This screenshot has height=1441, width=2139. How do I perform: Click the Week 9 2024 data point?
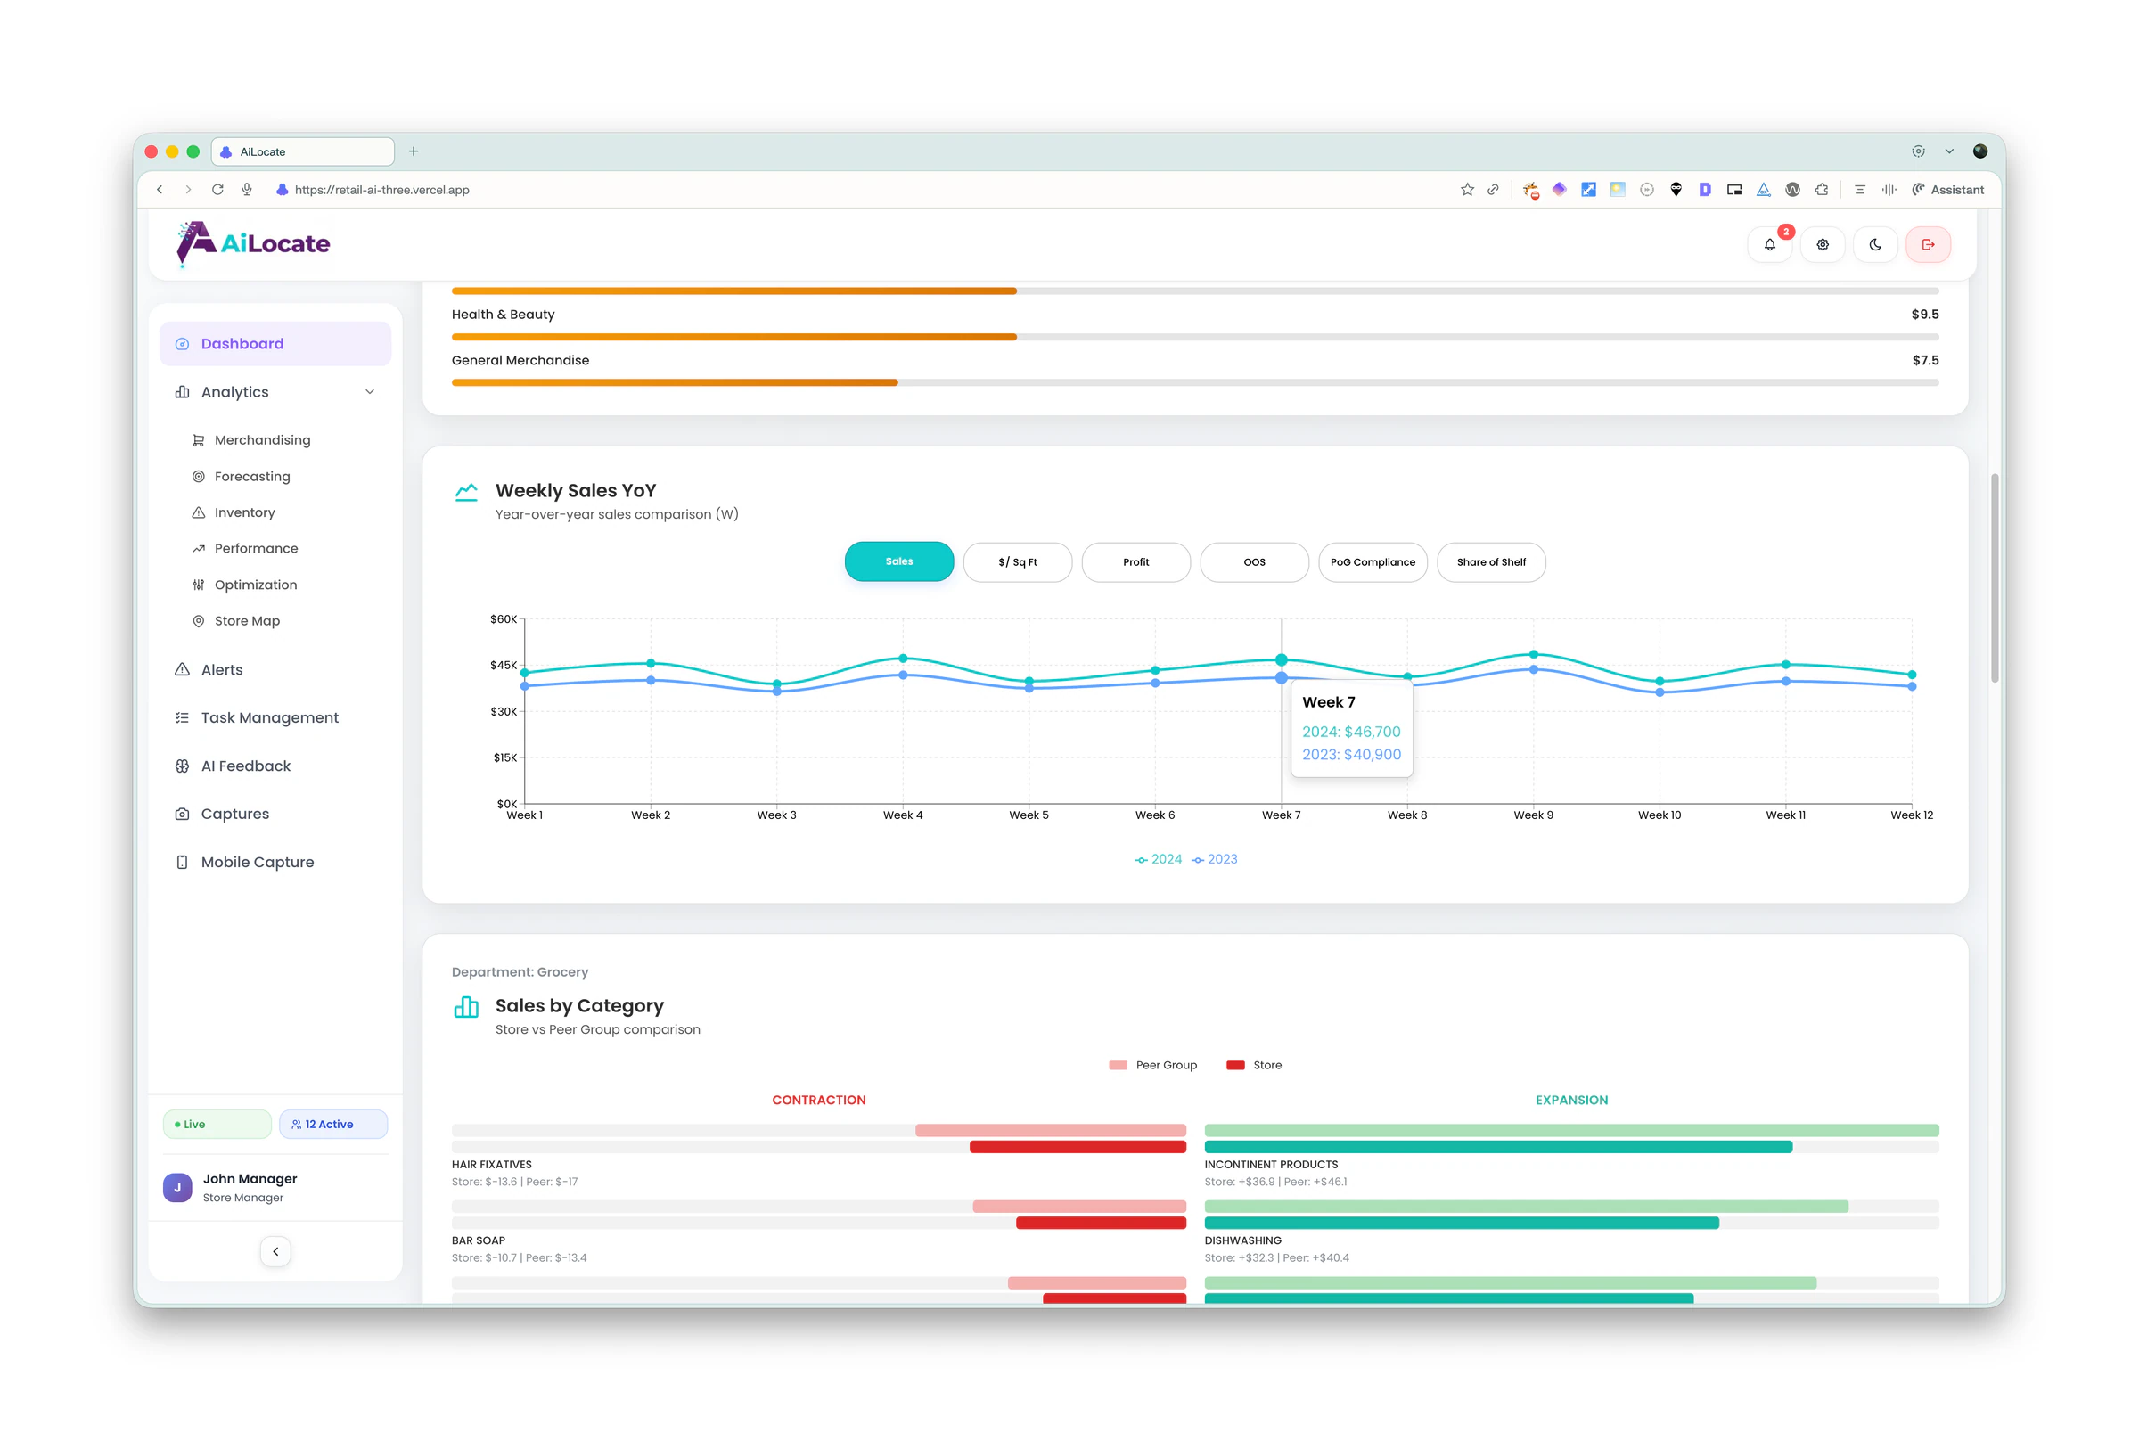(x=1534, y=655)
